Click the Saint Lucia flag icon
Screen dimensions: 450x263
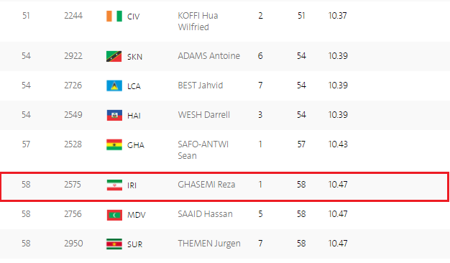[x=114, y=86]
